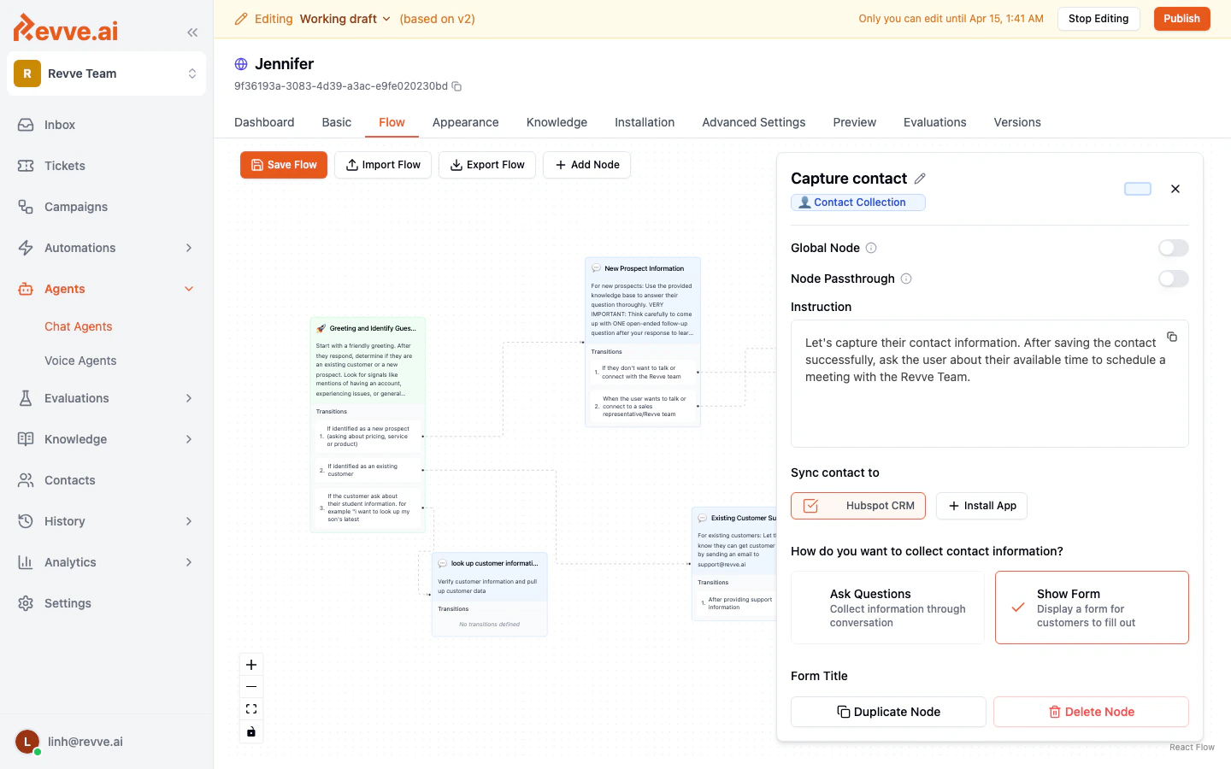Open the Installation tab

645,122
